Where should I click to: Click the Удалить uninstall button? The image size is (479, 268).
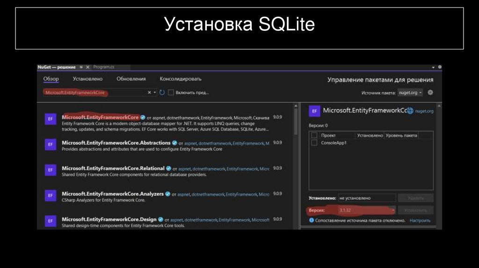(415, 198)
